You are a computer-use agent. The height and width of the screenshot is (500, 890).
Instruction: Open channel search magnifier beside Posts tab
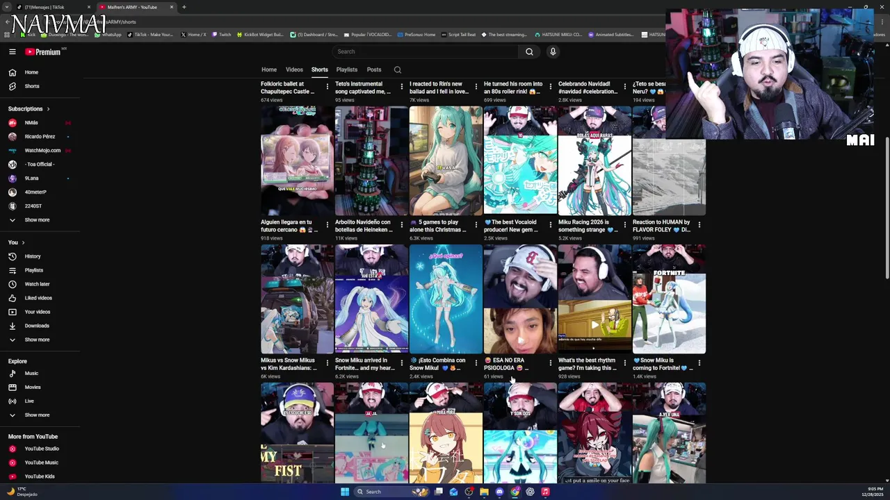pos(398,69)
